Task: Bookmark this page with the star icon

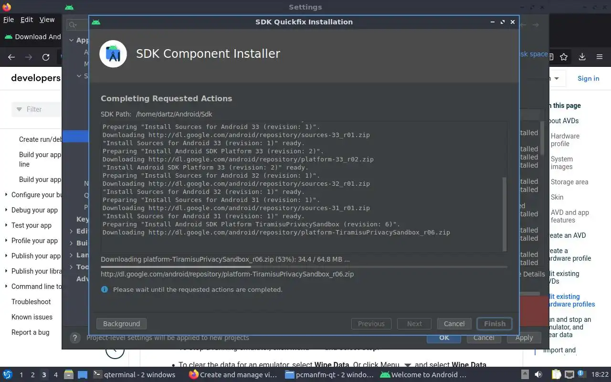Action: tap(564, 57)
